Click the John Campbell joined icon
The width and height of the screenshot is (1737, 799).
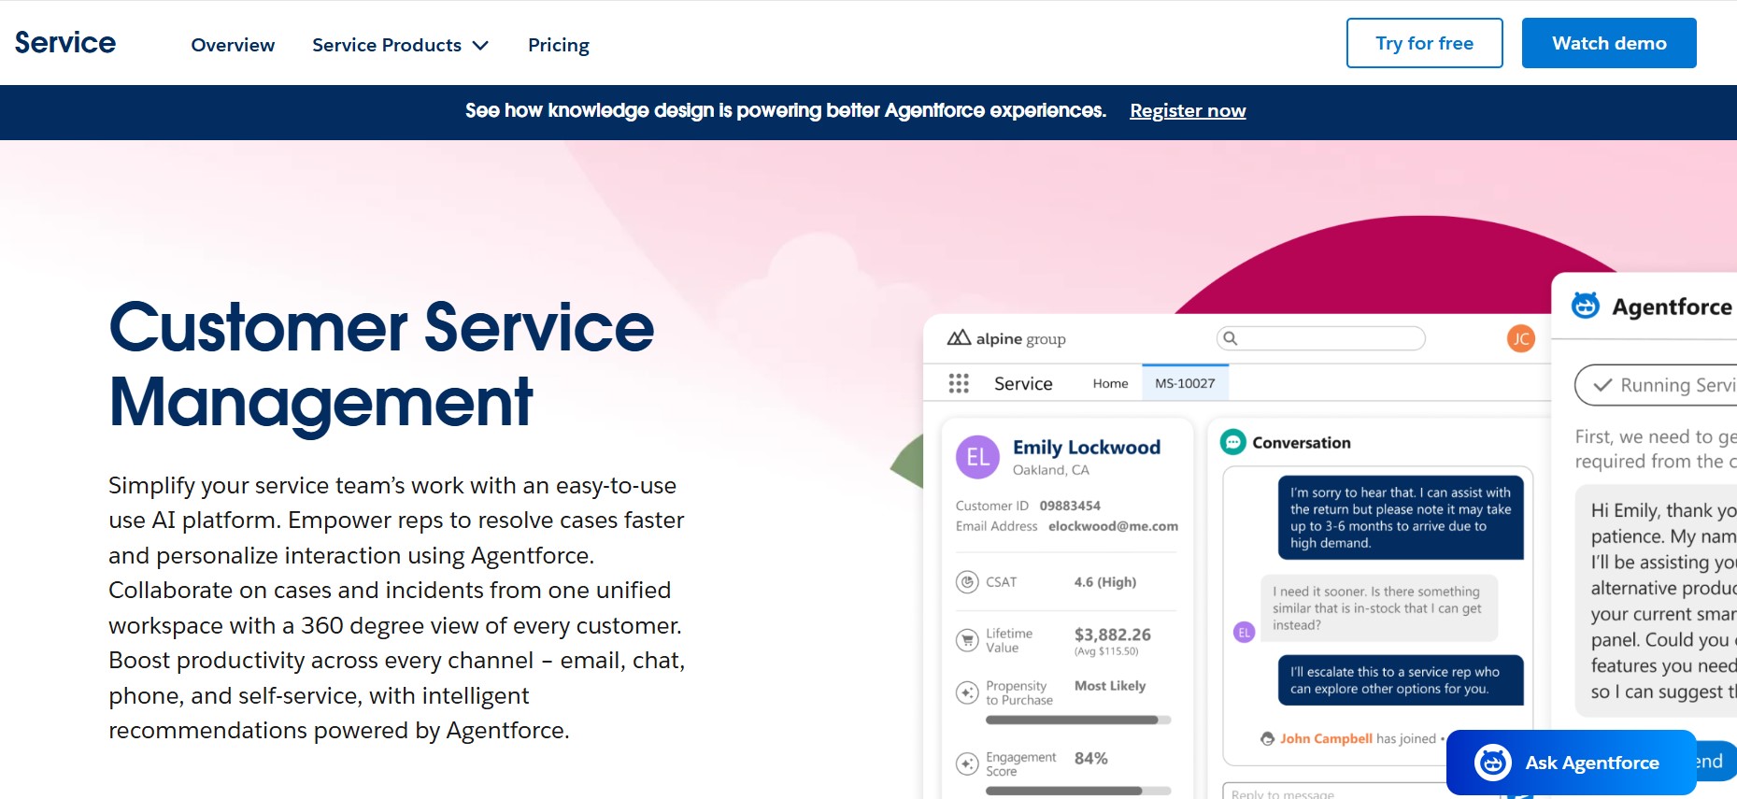1267,738
